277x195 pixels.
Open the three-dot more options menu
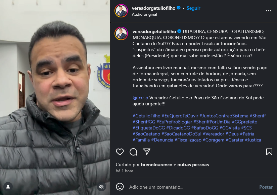pyautogui.click(x=269, y=11)
